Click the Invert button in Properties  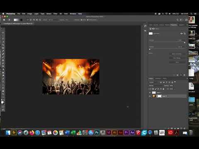(x=177, y=62)
